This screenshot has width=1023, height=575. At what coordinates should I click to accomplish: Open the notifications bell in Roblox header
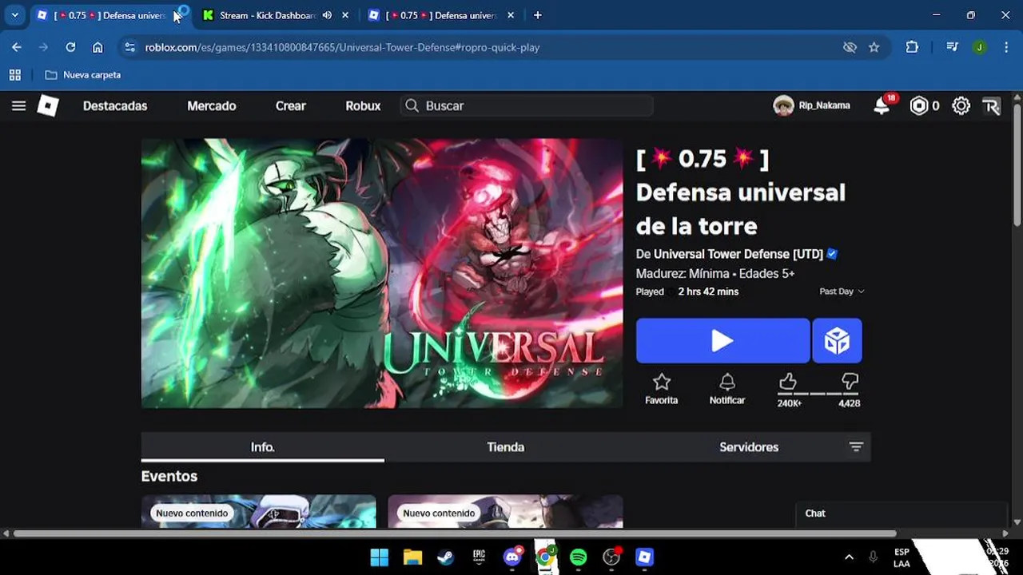tap(882, 105)
